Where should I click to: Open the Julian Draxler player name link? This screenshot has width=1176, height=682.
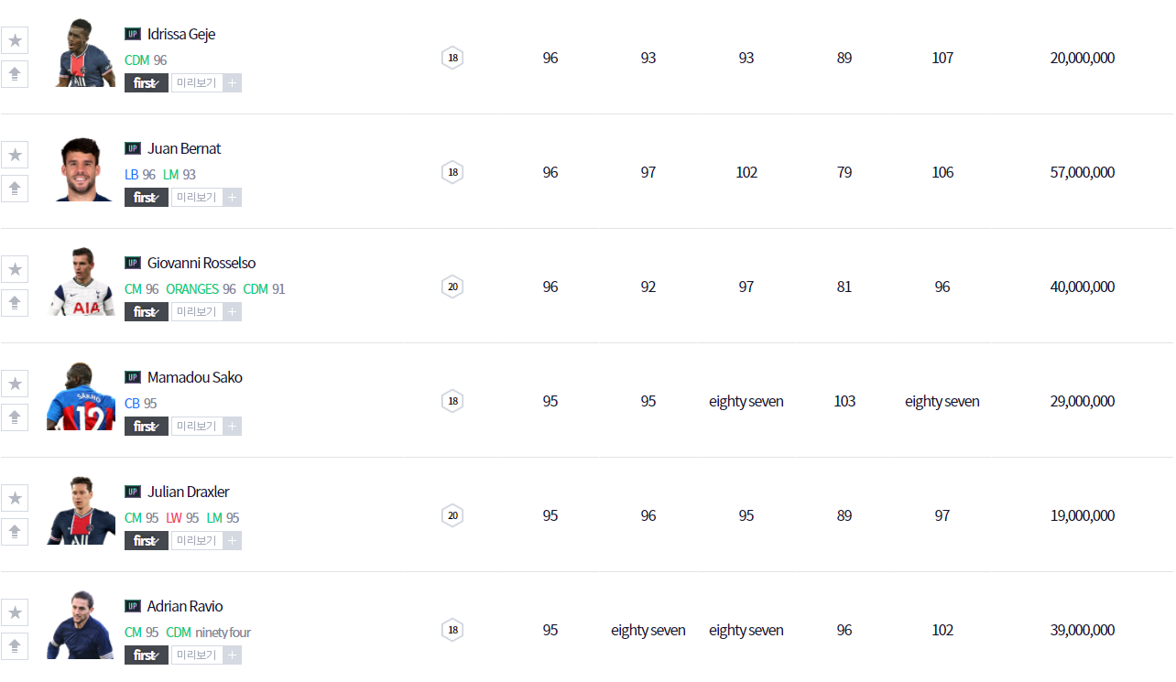(x=188, y=492)
